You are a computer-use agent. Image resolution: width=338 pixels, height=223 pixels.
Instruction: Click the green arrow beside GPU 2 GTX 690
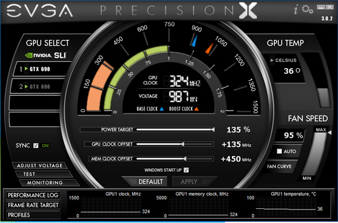(26, 86)
